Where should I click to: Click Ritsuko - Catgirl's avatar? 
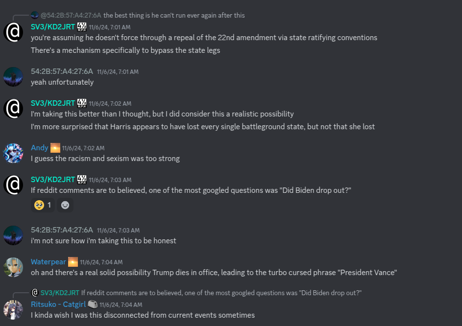point(13,310)
